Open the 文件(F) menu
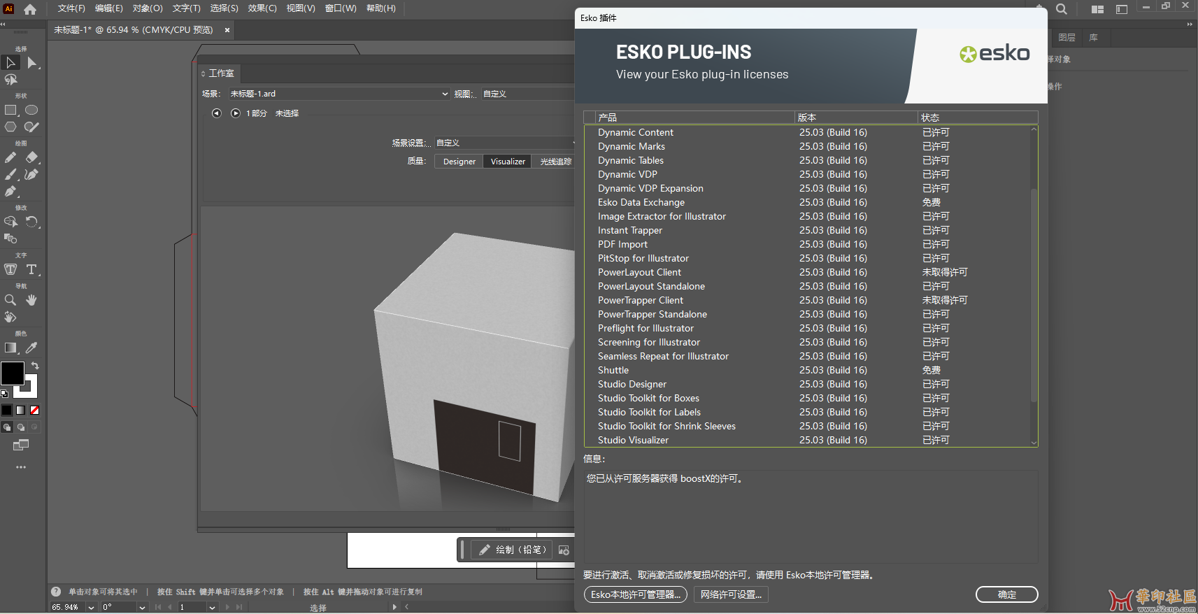 pos(71,8)
